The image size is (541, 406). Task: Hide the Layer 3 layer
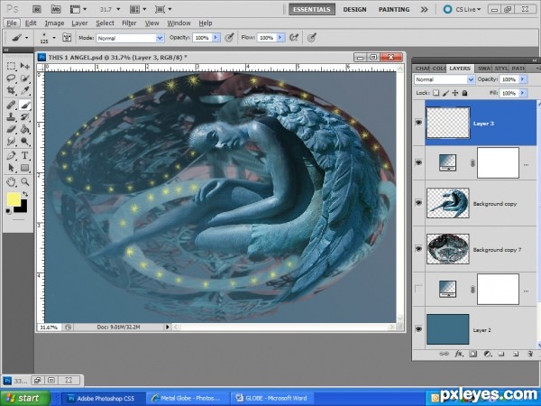[418, 123]
